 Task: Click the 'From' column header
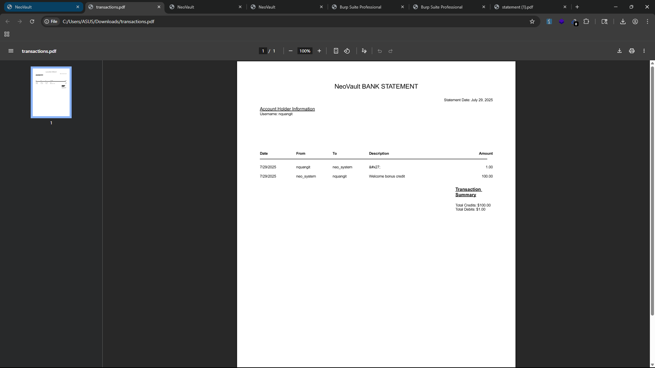[301, 154]
